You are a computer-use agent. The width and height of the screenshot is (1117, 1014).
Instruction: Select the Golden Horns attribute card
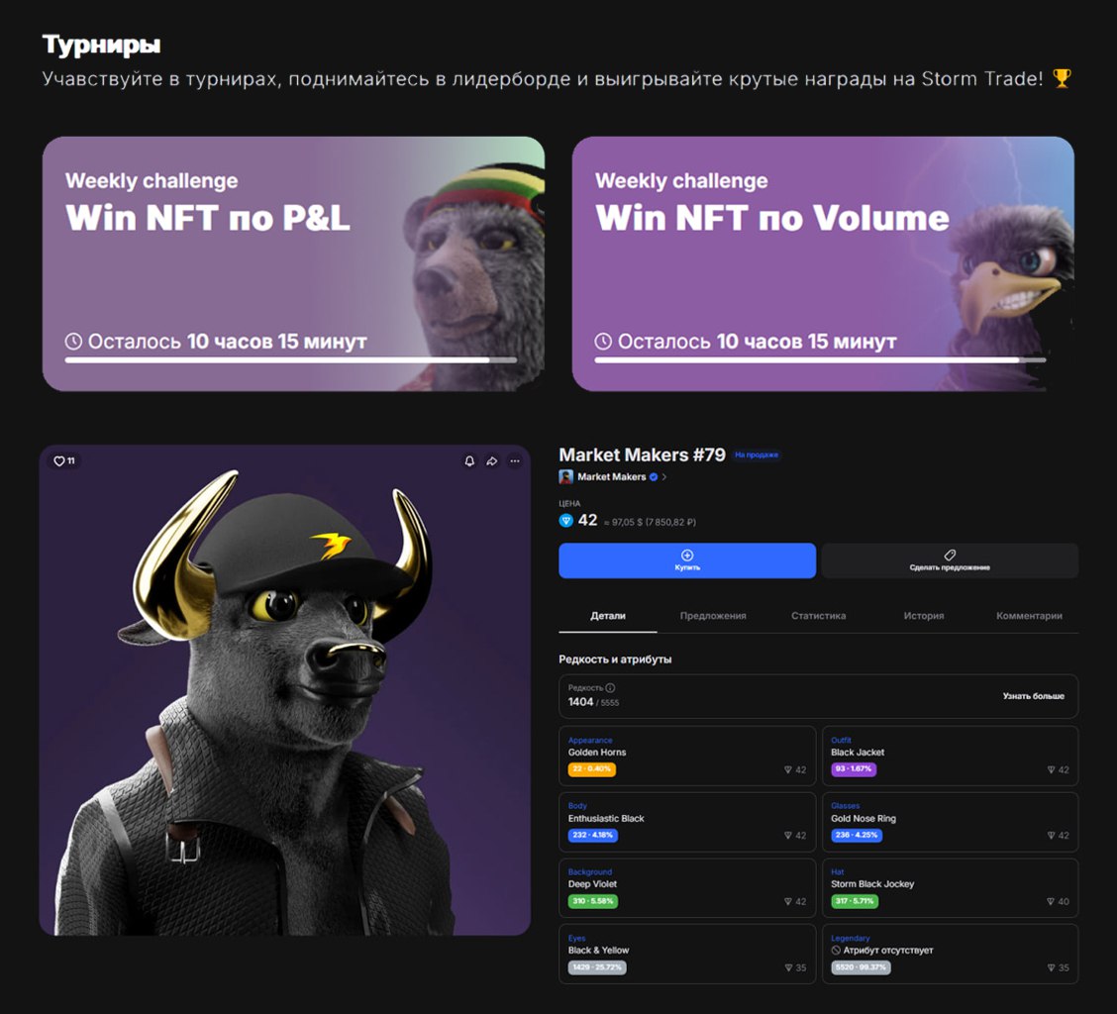click(x=687, y=757)
